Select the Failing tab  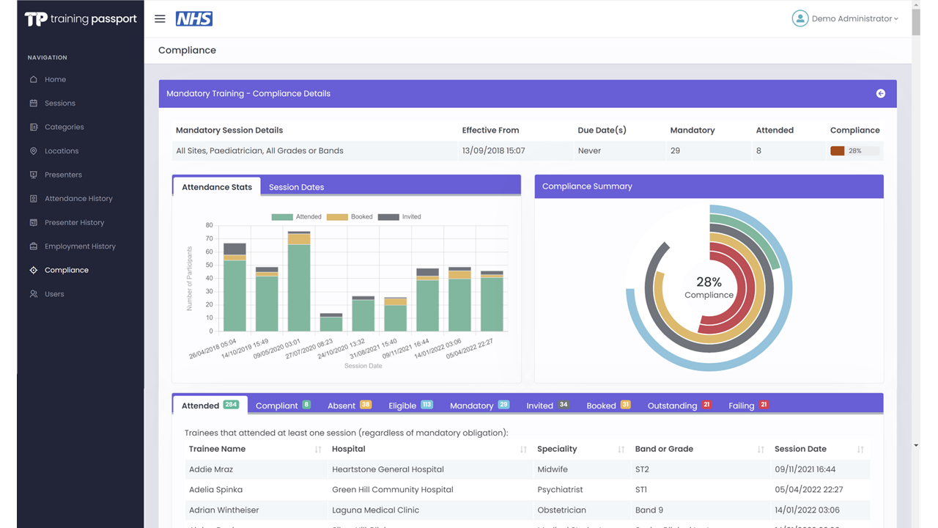coord(748,406)
